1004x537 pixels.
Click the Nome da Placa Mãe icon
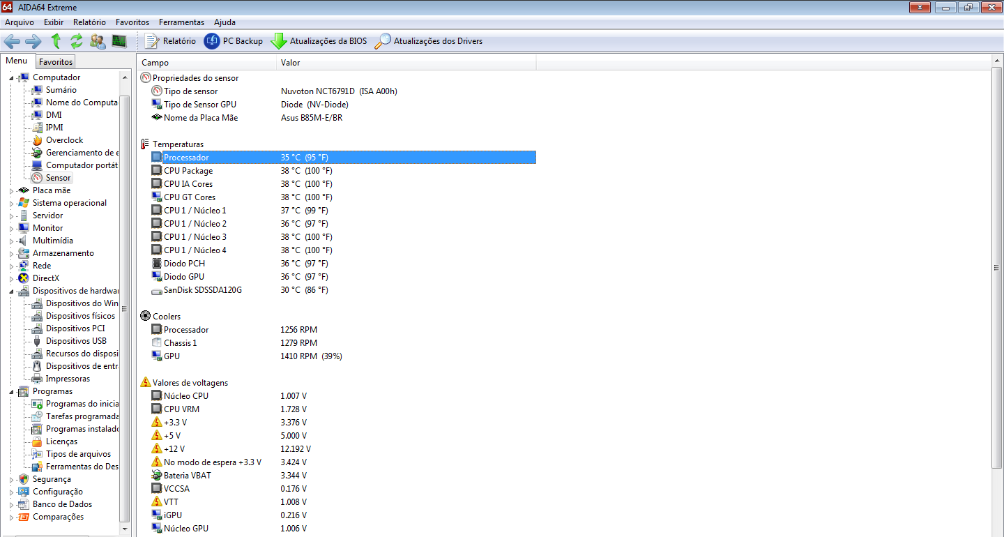pyautogui.click(x=157, y=118)
